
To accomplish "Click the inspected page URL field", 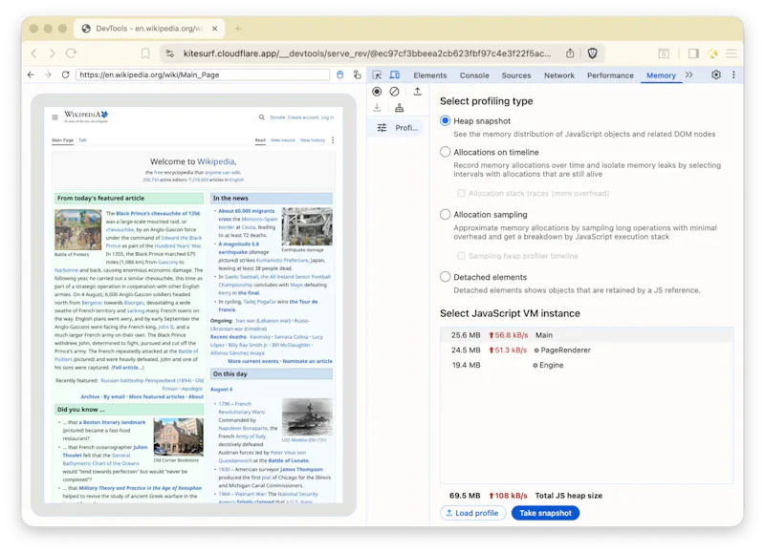I will click(x=203, y=74).
